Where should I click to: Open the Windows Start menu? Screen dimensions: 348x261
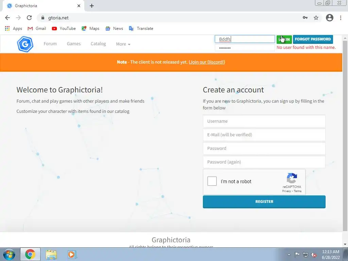9,254
